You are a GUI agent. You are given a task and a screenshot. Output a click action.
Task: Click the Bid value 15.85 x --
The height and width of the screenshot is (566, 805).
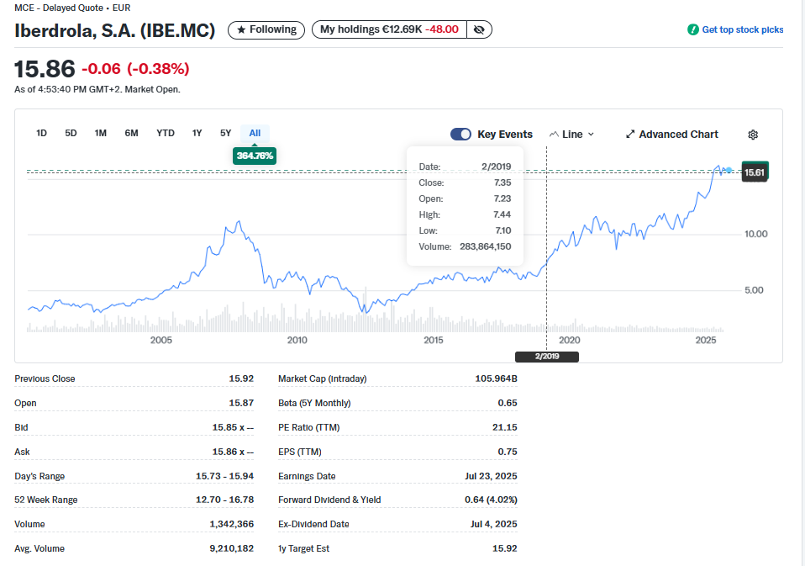pos(233,428)
